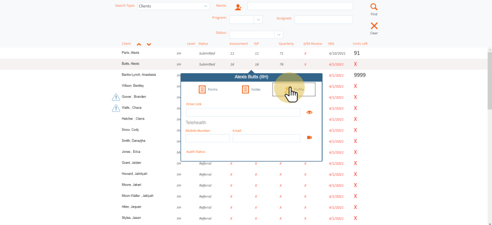Sort Client column ascending with up arrow
The width and height of the screenshot is (492, 225).
[x=139, y=44]
